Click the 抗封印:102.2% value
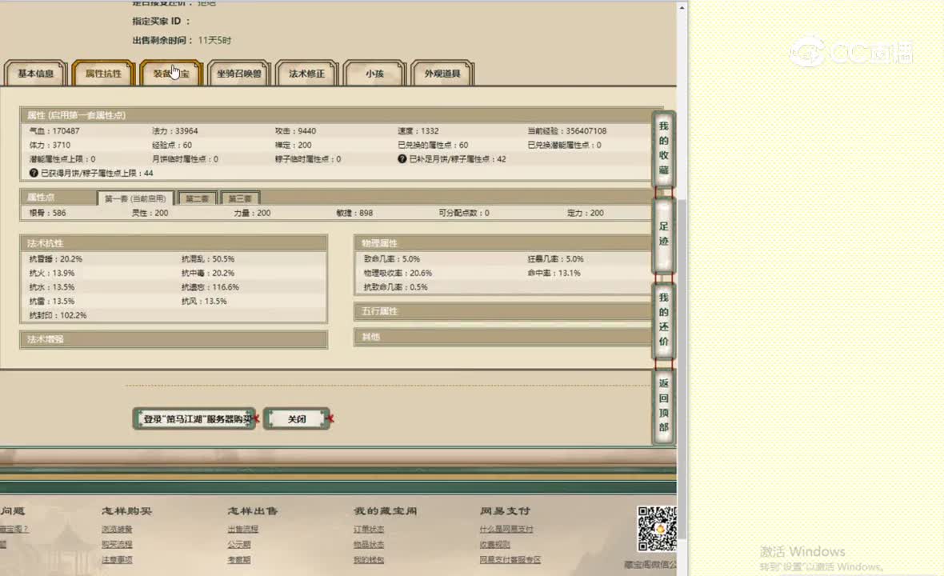944x576 pixels. [58, 315]
